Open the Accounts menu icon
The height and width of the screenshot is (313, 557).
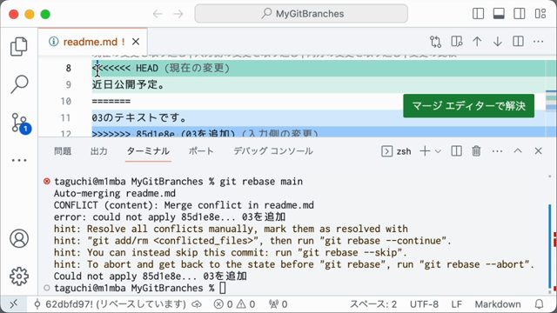[x=19, y=238]
